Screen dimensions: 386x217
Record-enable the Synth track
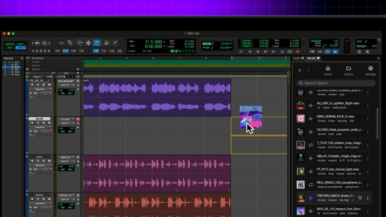(32, 123)
